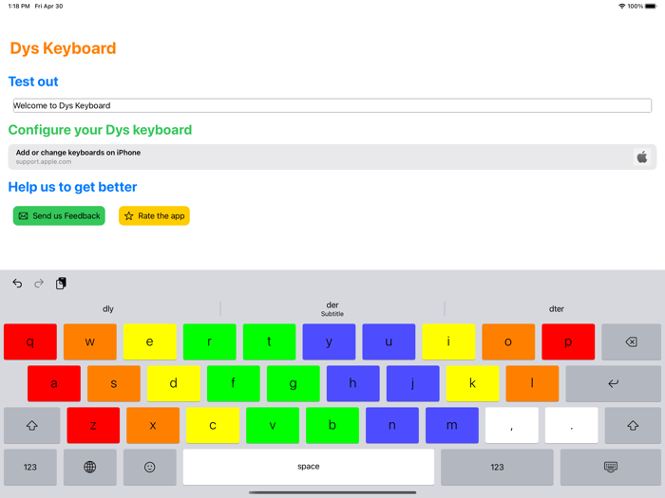
Task: Choose the suggestion 'dly'
Action: click(108, 308)
